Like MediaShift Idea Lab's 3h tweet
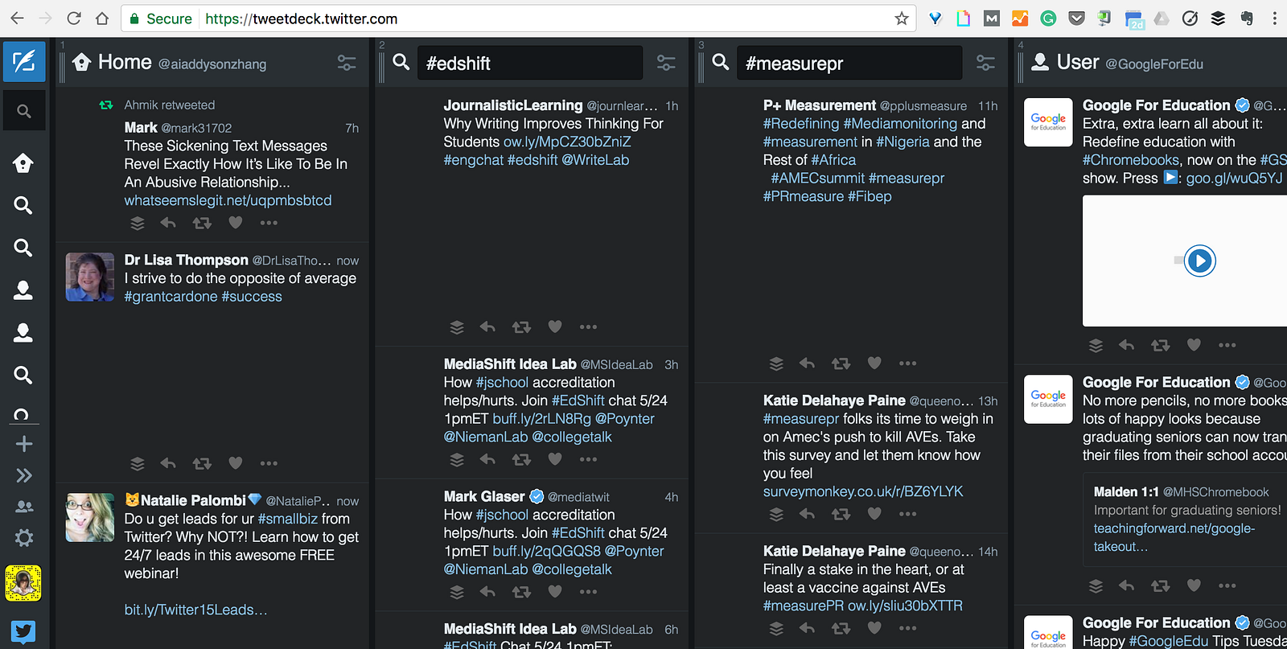This screenshot has width=1287, height=649. (x=555, y=459)
